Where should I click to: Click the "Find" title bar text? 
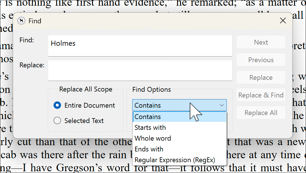(35, 21)
